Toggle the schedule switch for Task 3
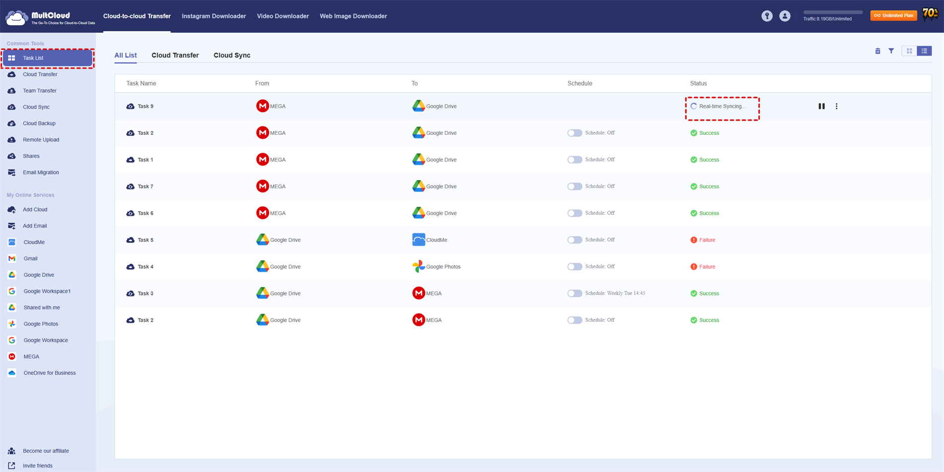 [x=574, y=294]
